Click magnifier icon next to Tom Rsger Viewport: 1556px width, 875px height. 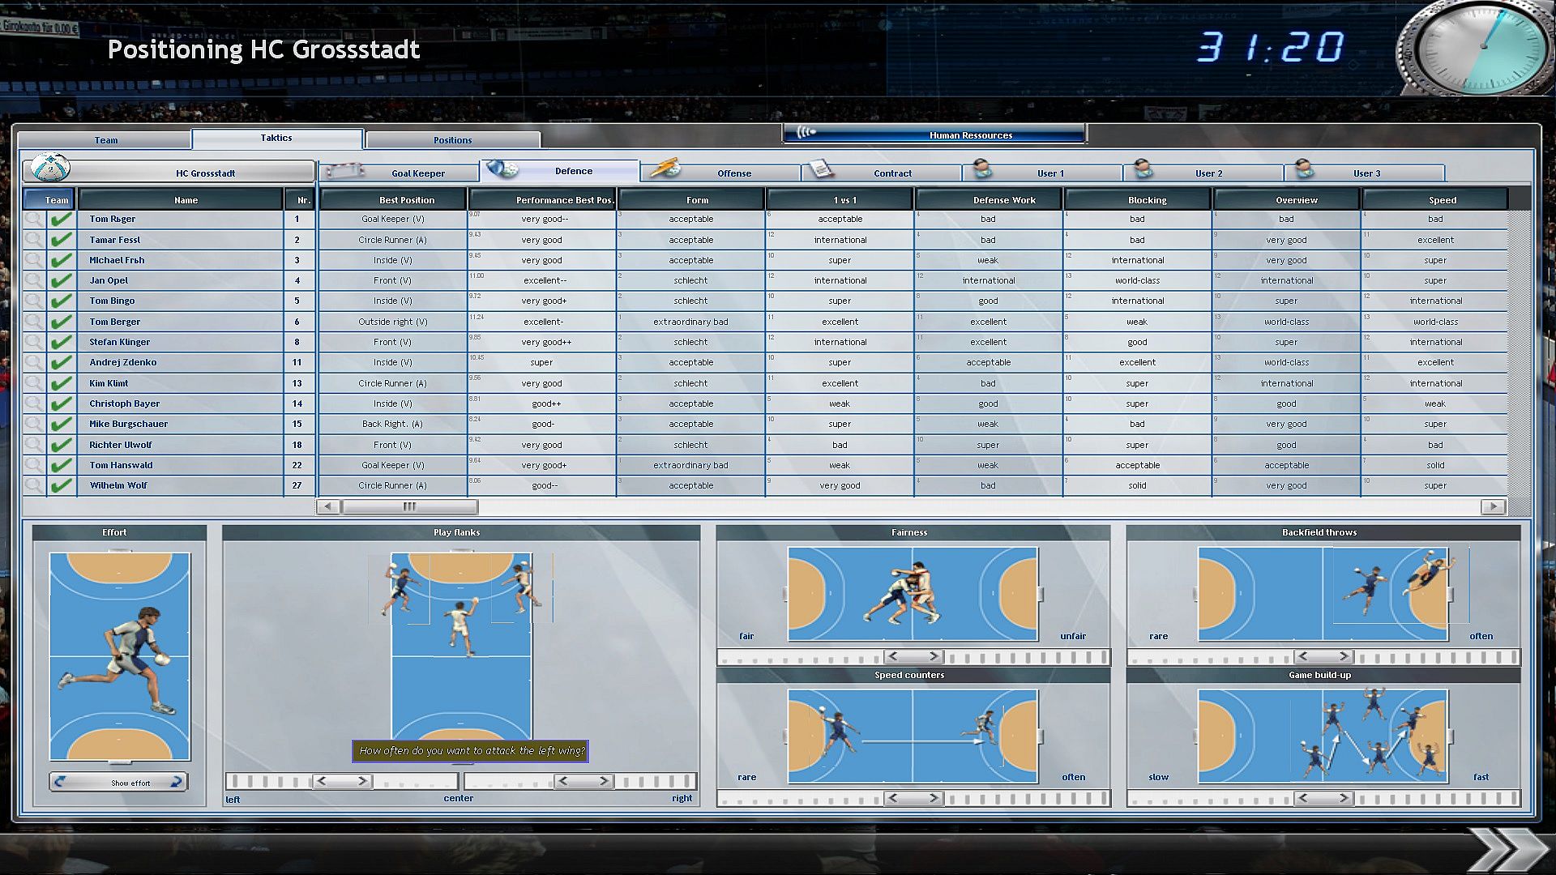pos(33,219)
